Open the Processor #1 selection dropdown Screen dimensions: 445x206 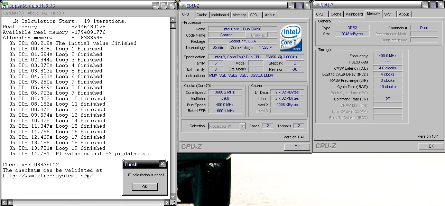[242, 126]
